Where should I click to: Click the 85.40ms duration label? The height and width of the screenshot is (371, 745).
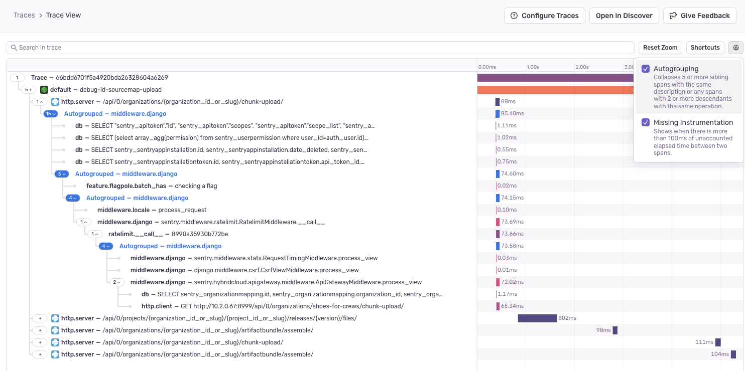tap(513, 114)
